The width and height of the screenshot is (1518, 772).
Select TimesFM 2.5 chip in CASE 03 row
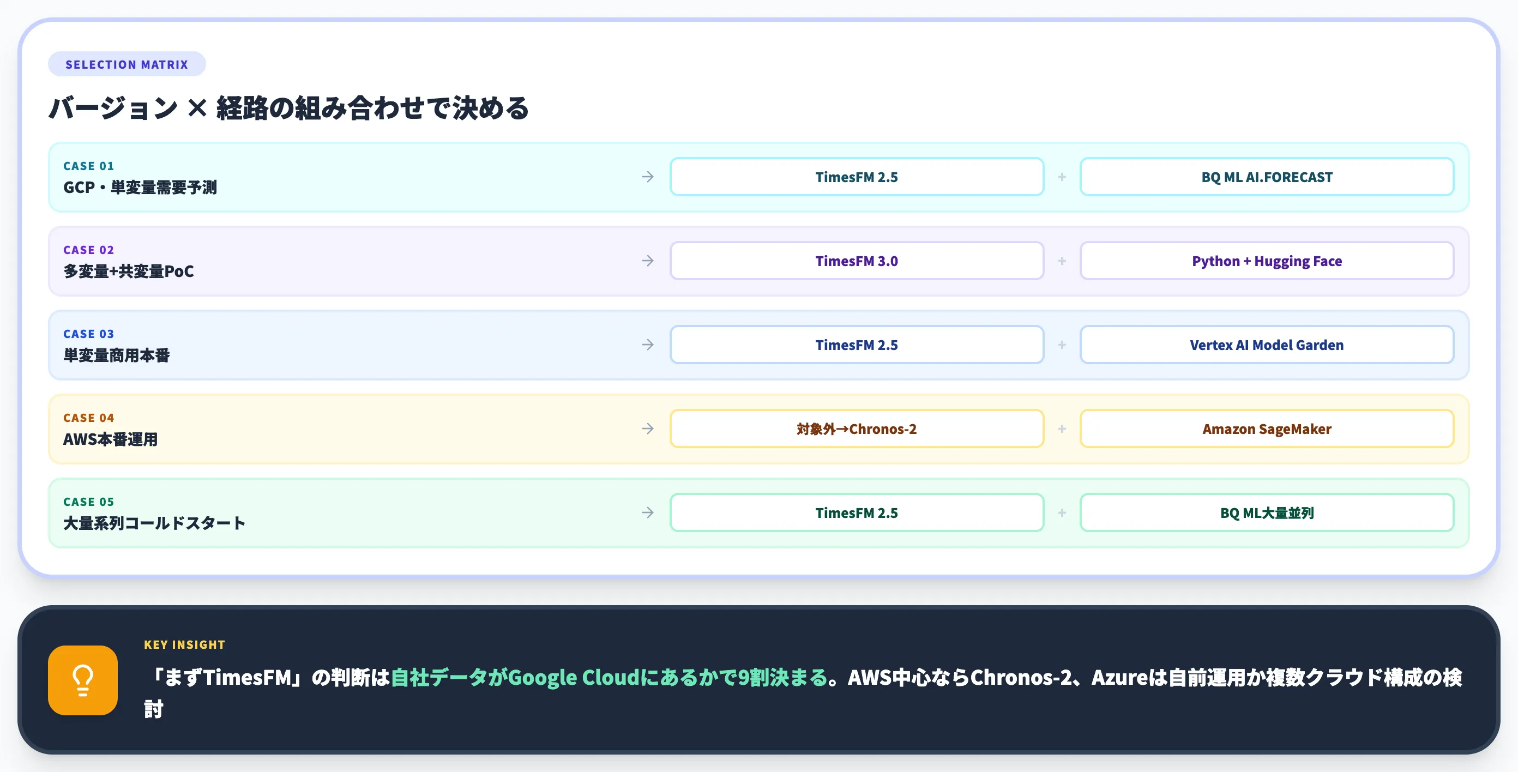(857, 345)
